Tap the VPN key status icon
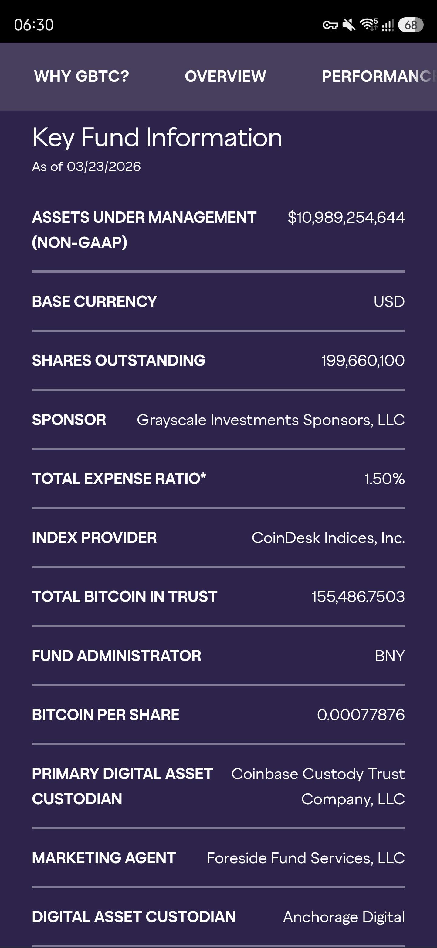 point(330,25)
